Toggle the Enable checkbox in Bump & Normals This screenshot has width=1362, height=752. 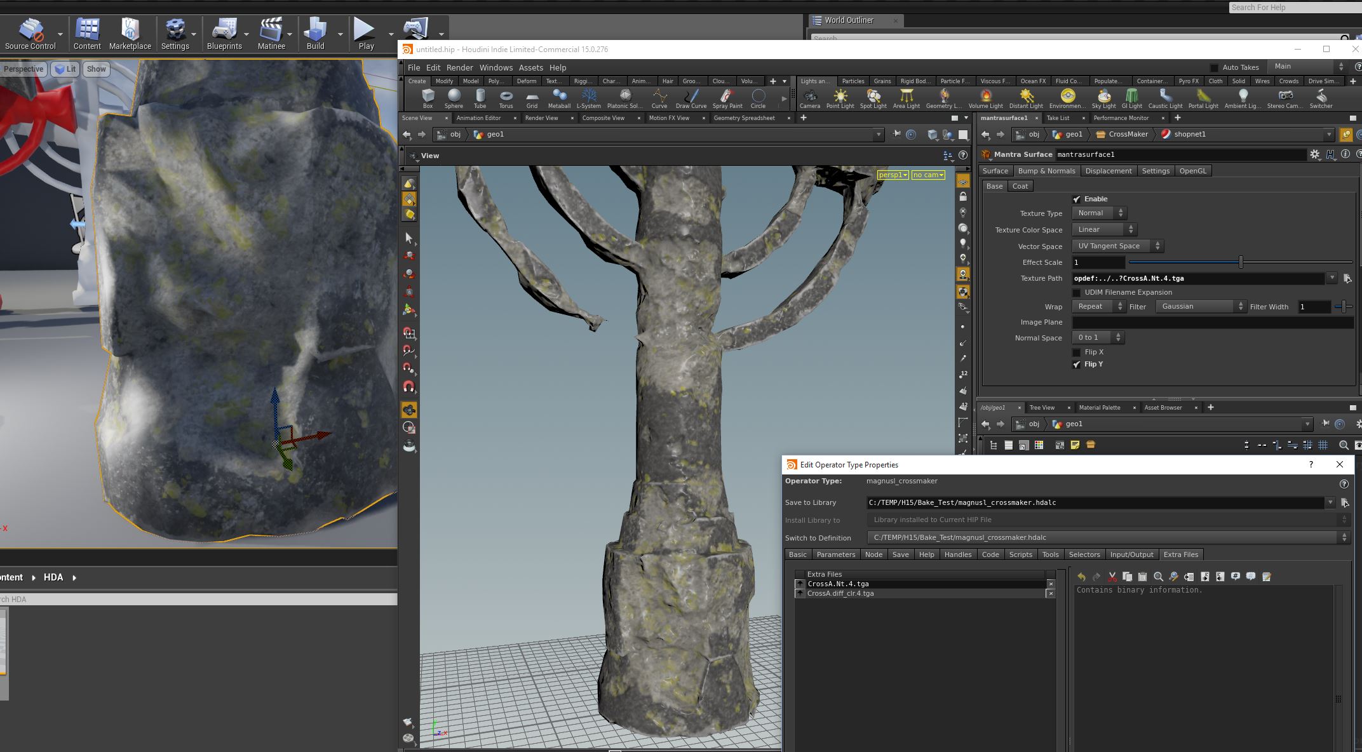[1077, 199]
